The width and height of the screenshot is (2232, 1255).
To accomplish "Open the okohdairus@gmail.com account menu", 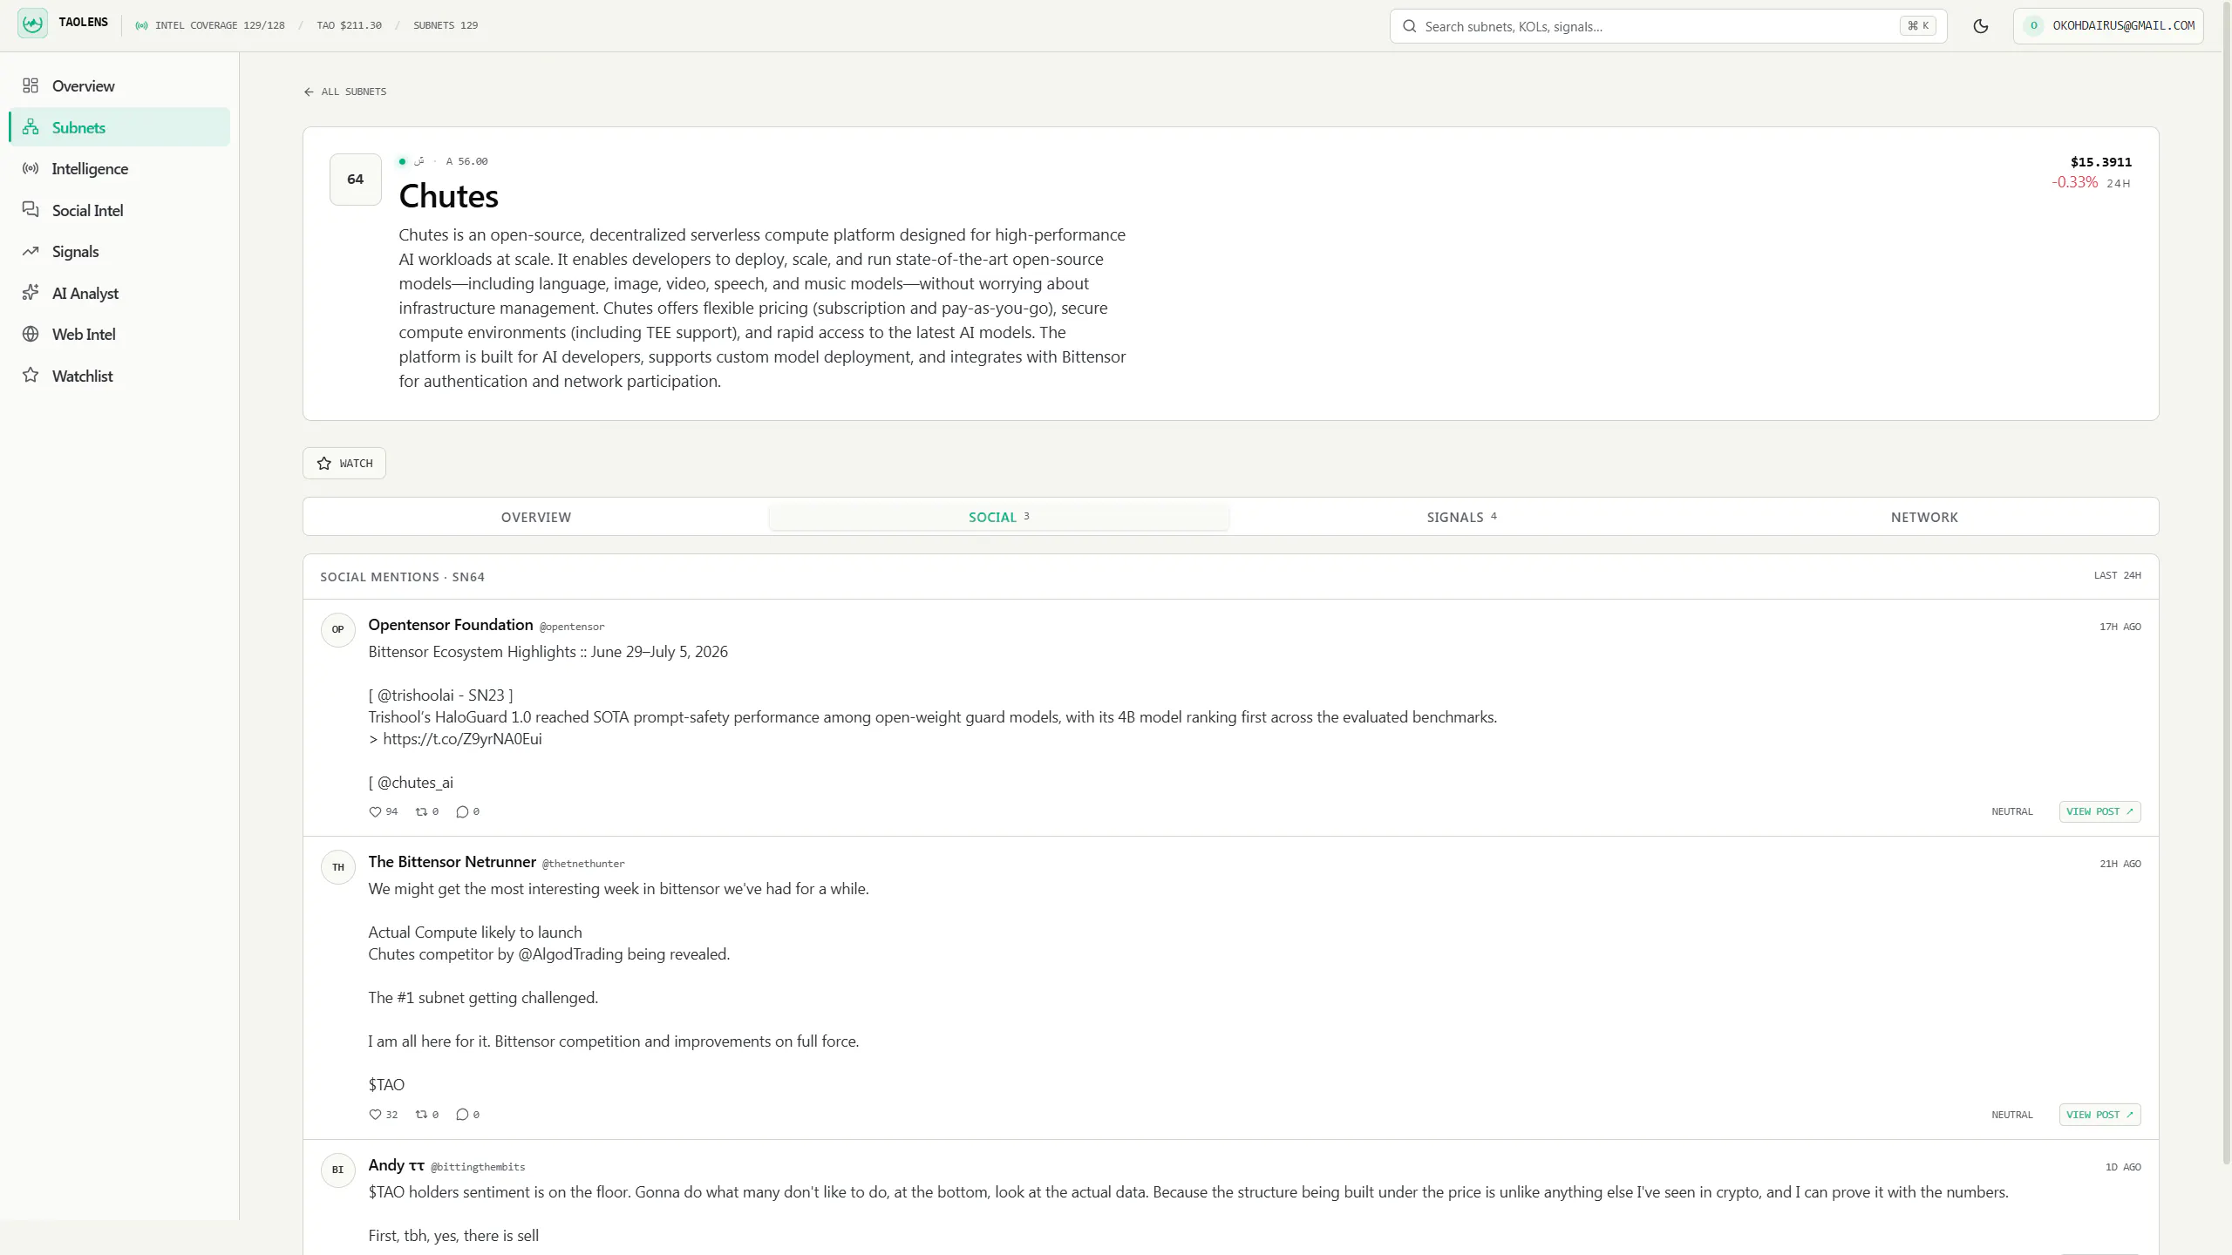I will [x=2108, y=26].
